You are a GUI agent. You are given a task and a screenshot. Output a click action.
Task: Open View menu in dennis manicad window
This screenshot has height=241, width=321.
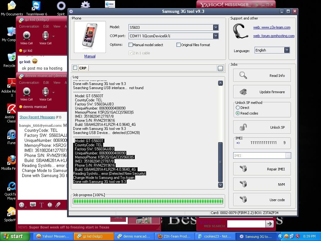(x=57, y=83)
